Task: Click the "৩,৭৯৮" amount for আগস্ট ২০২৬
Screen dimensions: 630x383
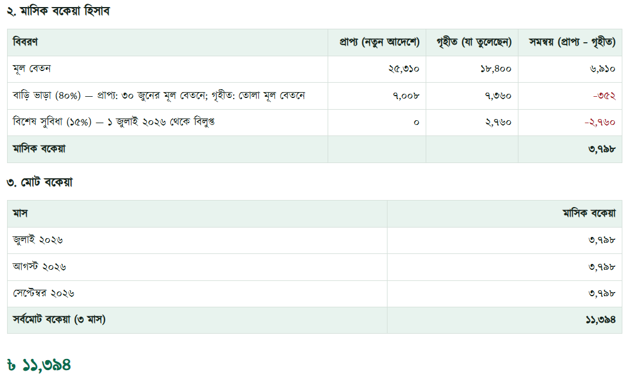Action: 602,267
